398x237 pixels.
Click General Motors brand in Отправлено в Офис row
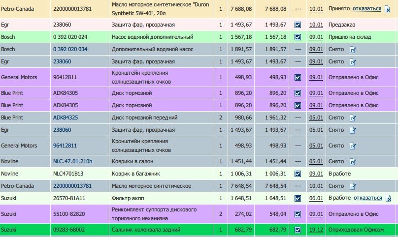tap(19, 77)
